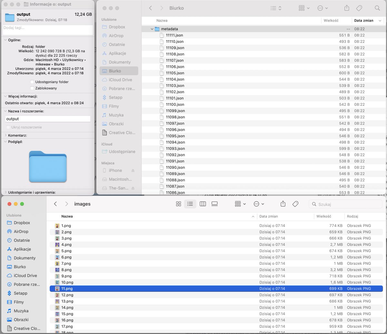Click the tag icon in Biurko window toolbar
The image size is (387, 334).
pyautogui.click(x=359, y=8)
